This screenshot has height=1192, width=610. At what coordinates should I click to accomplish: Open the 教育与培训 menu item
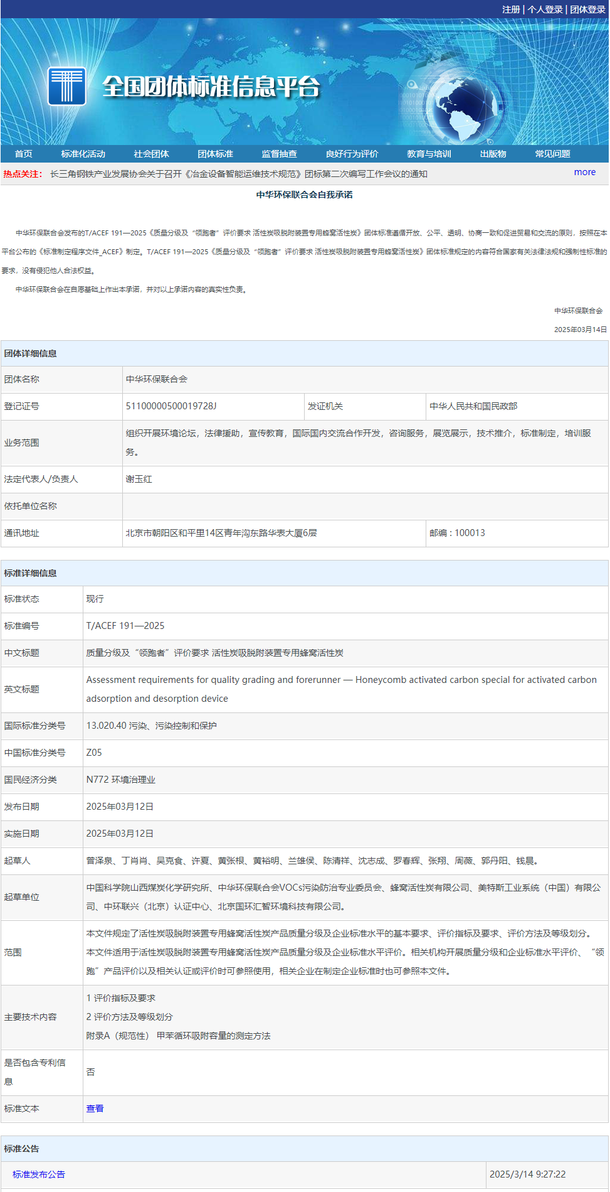click(x=429, y=154)
